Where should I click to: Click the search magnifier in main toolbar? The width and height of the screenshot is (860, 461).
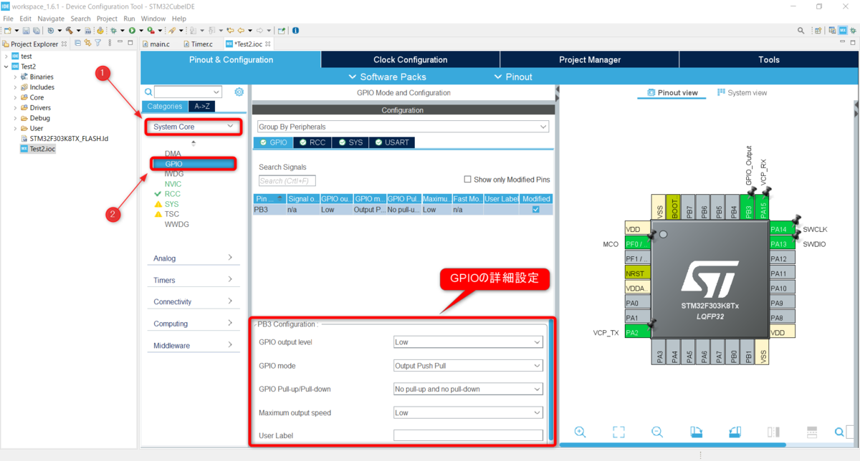coord(801,31)
